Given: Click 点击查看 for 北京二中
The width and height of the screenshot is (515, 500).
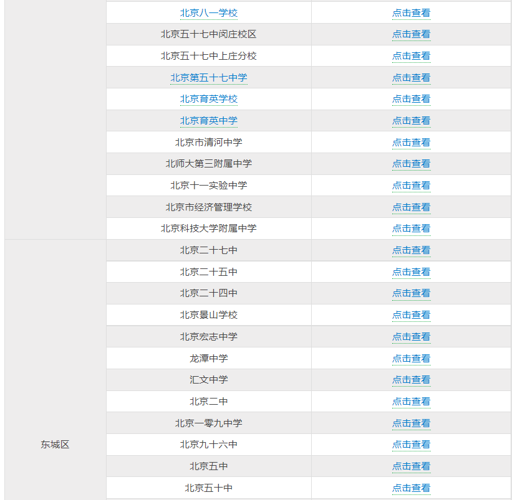Looking at the screenshot, I should (412, 402).
